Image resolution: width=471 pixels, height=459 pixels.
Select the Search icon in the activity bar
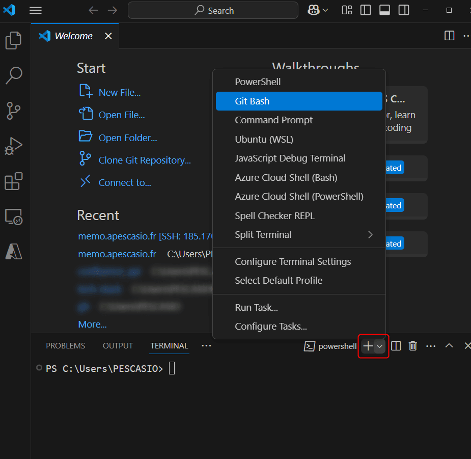point(13,75)
